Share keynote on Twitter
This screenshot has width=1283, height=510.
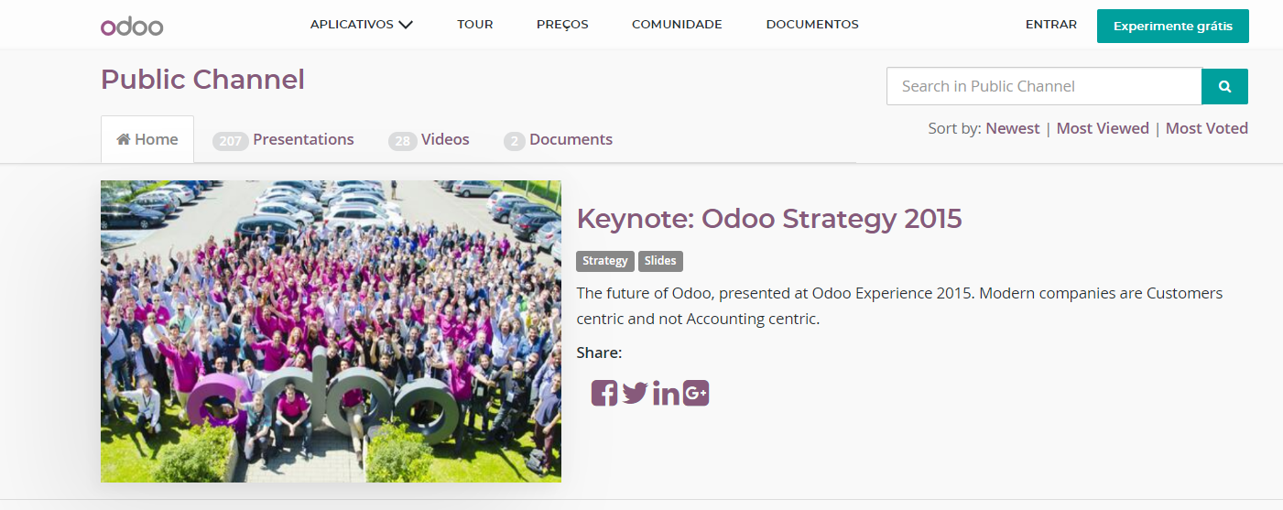635,394
